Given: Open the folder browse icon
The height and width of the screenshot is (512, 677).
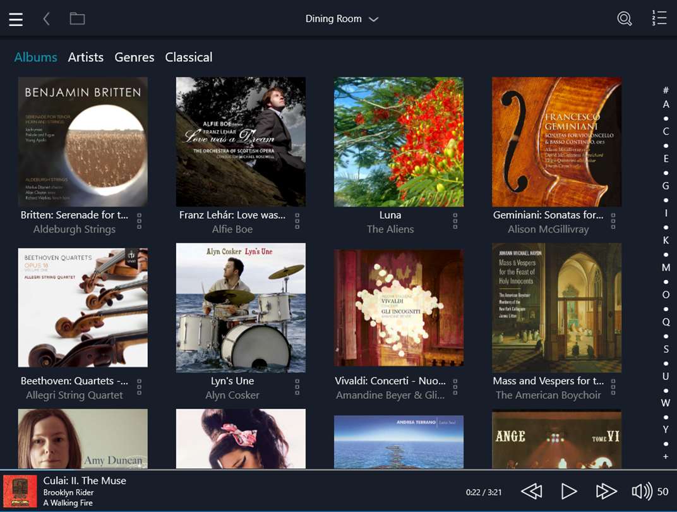Looking at the screenshot, I should tap(77, 18).
